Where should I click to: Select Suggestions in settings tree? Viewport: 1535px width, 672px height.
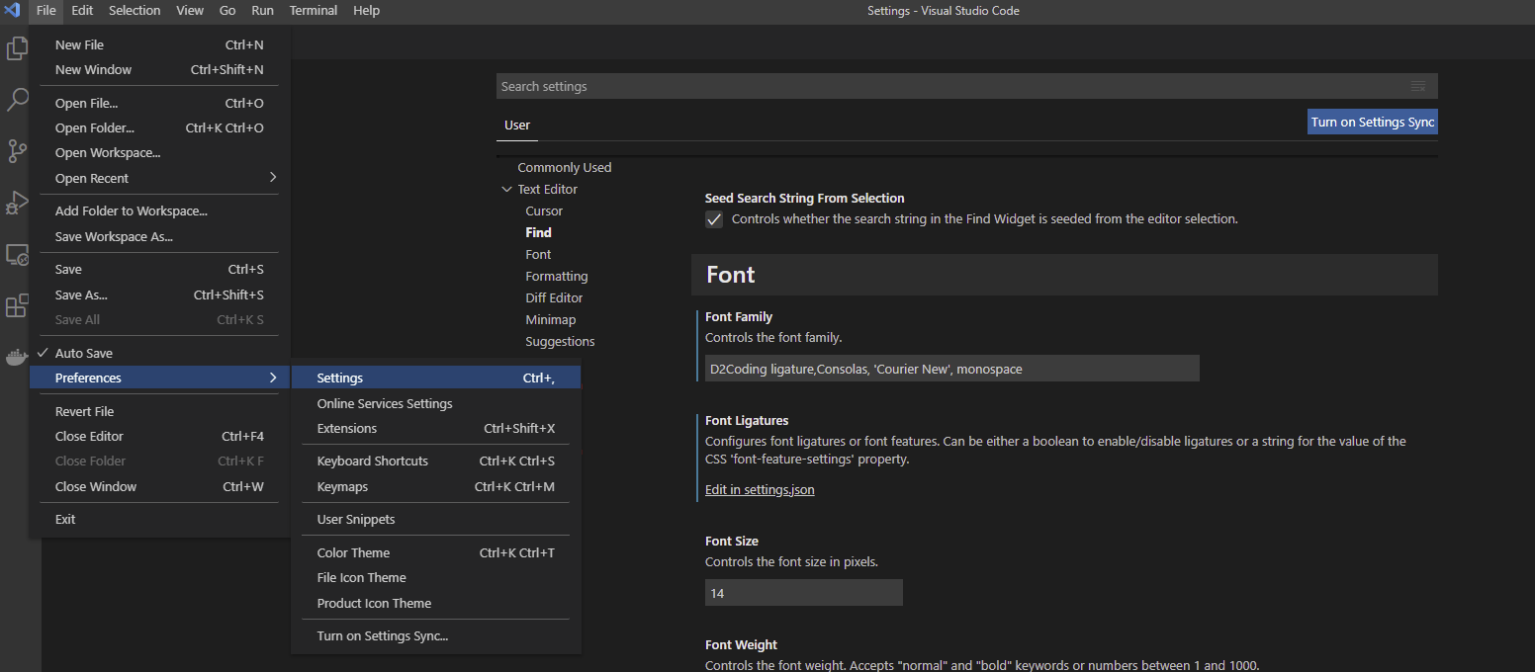coord(560,341)
